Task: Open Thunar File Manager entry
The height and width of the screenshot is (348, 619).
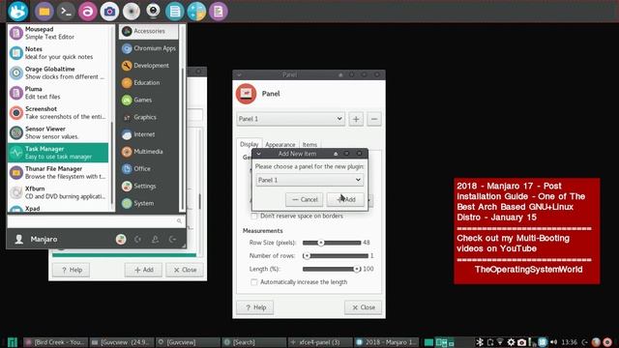Action: (x=58, y=172)
